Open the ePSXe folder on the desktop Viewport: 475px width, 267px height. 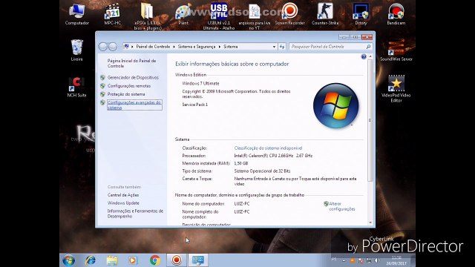coord(148,16)
